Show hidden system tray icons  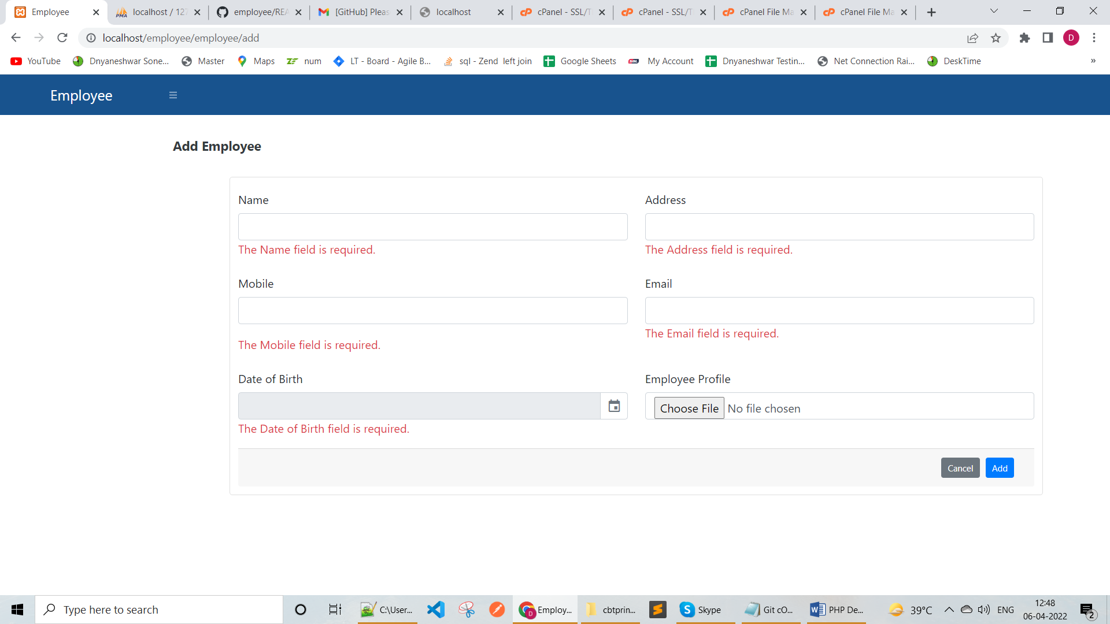(949, 610)
